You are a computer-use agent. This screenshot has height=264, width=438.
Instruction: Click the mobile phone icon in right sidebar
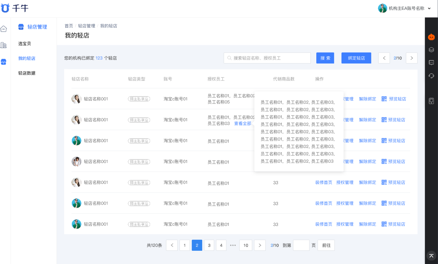click(431, 101)
